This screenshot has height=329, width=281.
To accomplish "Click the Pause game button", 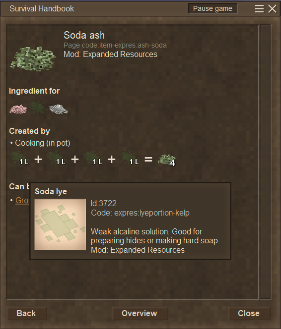I will pyautogui.click(x=212, y=8).
